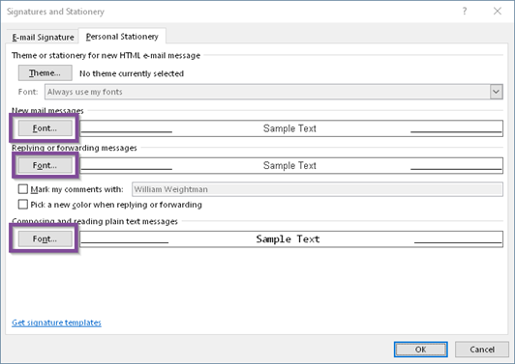515x364 pixels.
Task: Click the plain text Sample Text preview
Action: point(291,238)
